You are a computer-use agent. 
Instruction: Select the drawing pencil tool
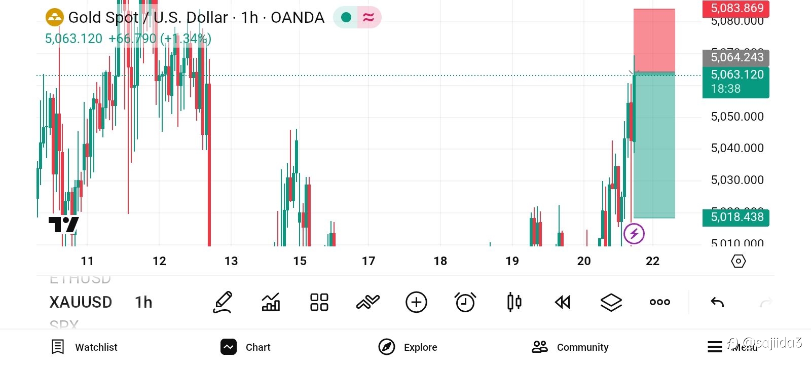[x=223, y=302]
